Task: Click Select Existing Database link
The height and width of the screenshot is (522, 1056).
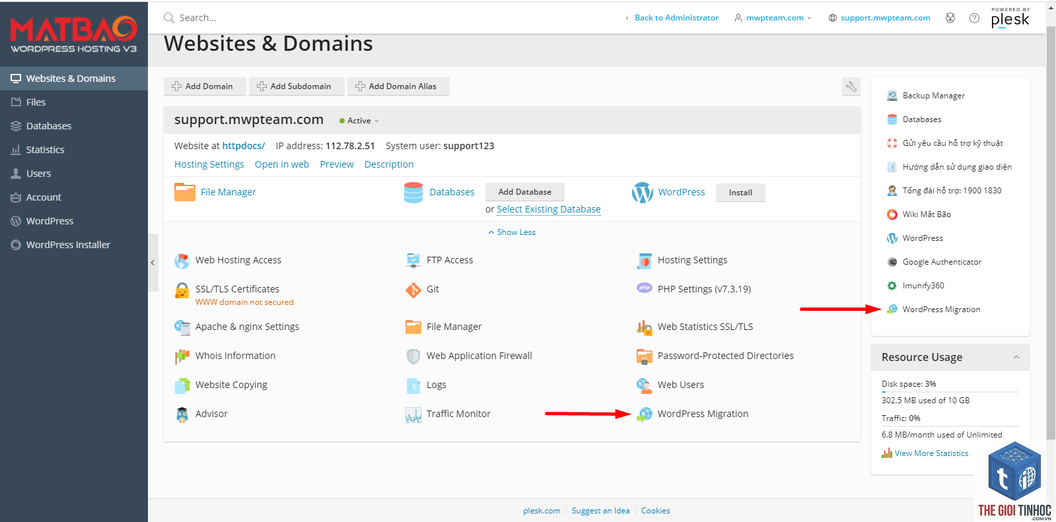Action: 549,209
